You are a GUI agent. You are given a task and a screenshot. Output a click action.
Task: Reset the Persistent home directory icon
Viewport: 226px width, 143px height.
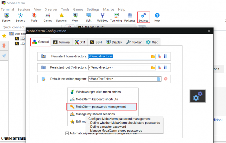tap(159, 56)
